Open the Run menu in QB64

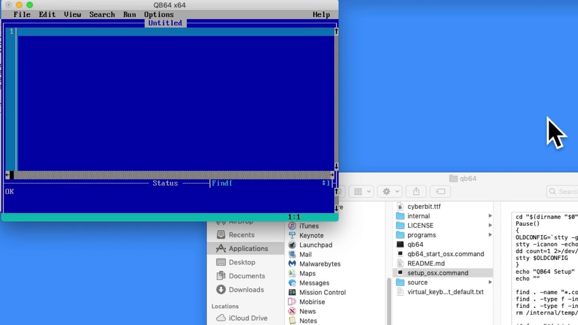coord(130,14)
